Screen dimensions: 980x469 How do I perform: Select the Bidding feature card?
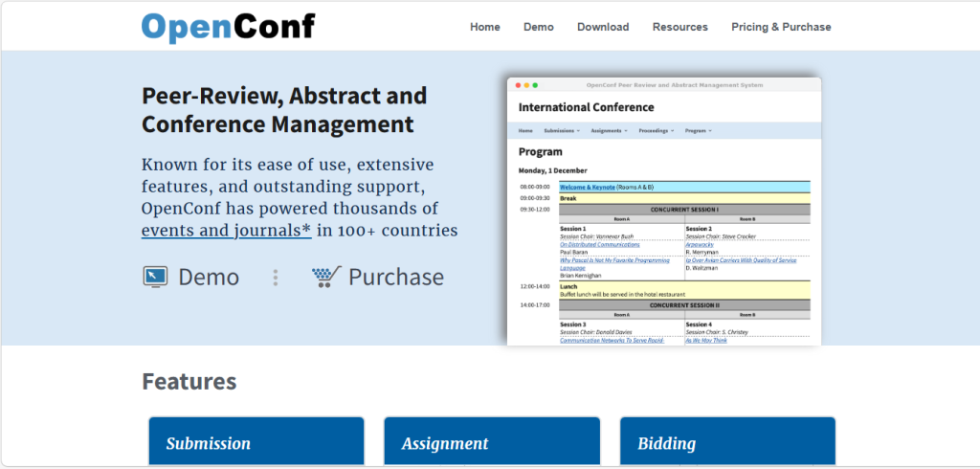(x=727, y=442)
